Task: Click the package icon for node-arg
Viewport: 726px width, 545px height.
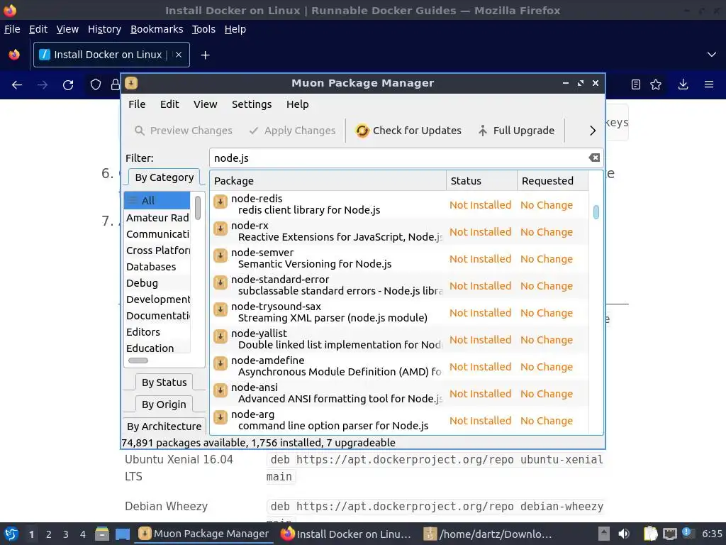Action: [x=220, y=417]
